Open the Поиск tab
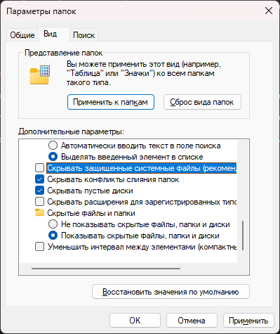Viewport: 280px width, 334px height. coord(84,35)
